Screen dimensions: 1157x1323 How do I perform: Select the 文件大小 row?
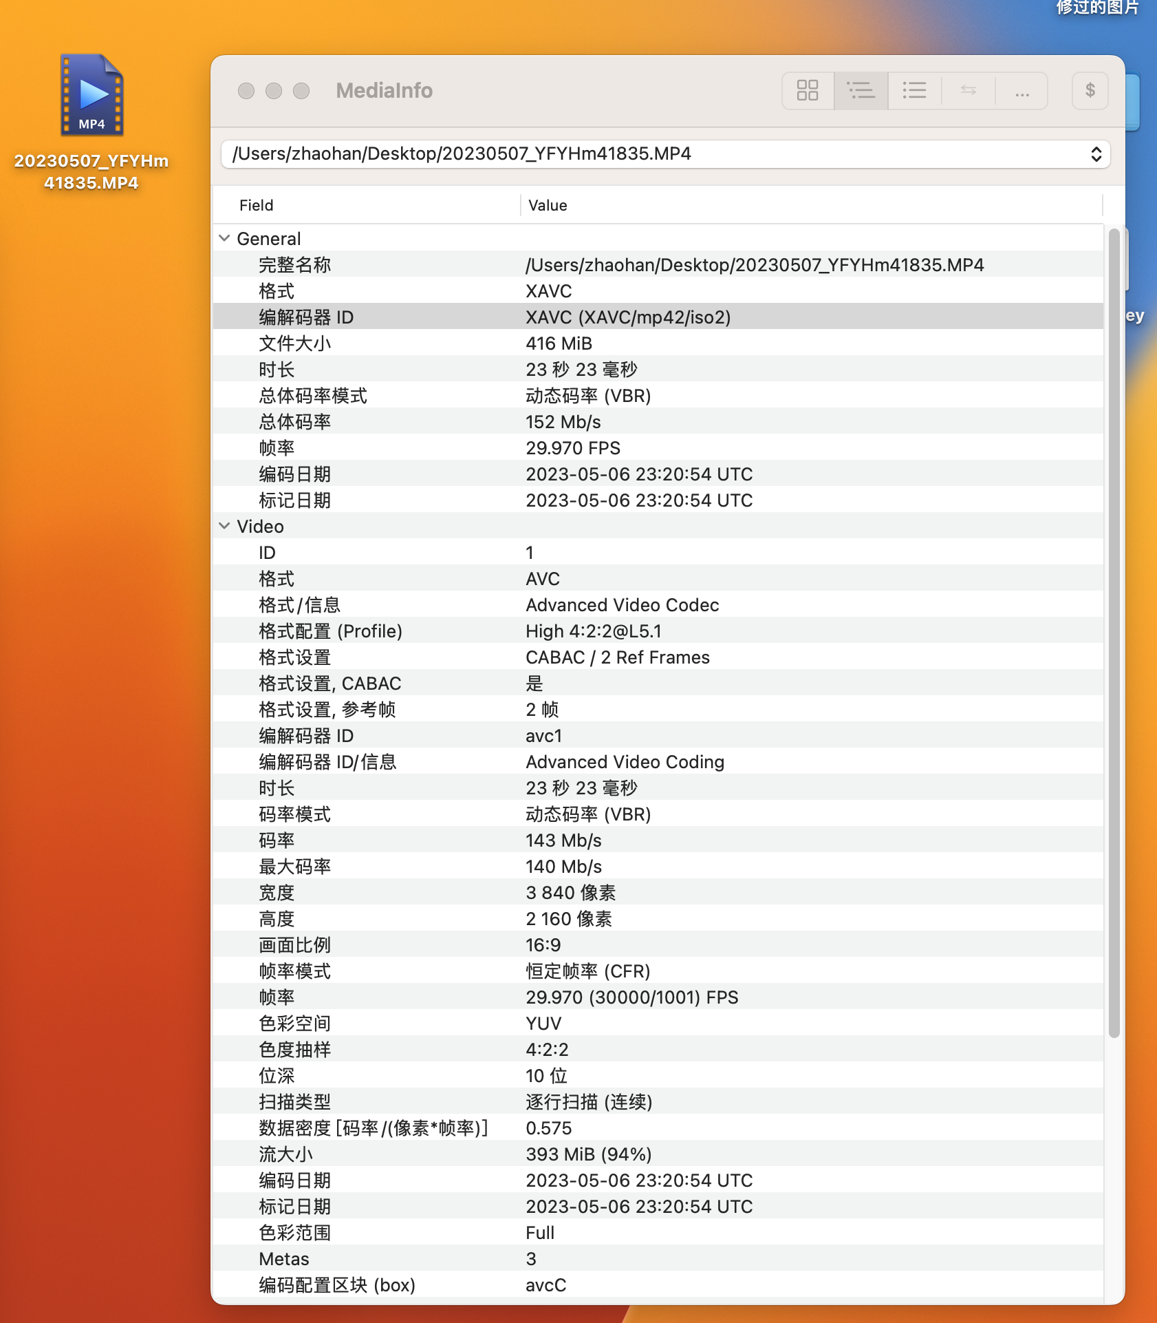coord(658,343)
